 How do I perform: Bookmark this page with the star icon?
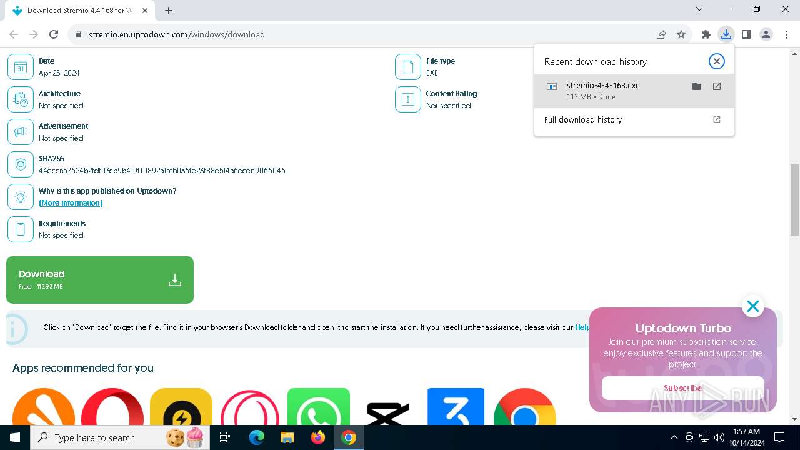pos(681,34)
